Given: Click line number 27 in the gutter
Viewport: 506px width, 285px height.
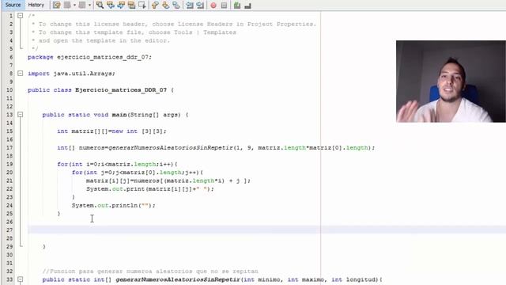Looking at the screenshot, I should click(9, 230).
